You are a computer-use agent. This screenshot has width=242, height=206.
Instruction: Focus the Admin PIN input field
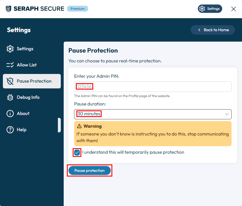click(153, 87)
